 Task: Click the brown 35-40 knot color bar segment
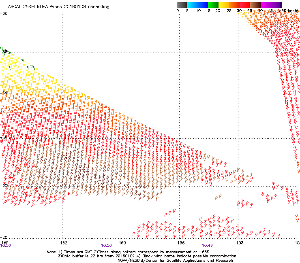[x=255, y=5]
